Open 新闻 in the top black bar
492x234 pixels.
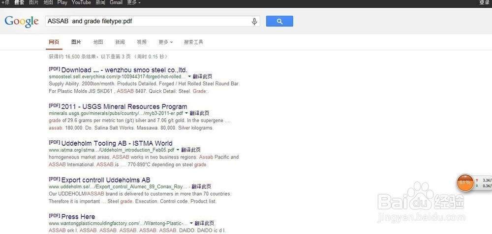100,2
